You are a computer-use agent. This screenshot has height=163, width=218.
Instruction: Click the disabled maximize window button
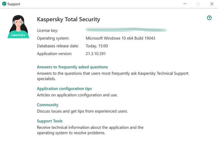point(198,4)
